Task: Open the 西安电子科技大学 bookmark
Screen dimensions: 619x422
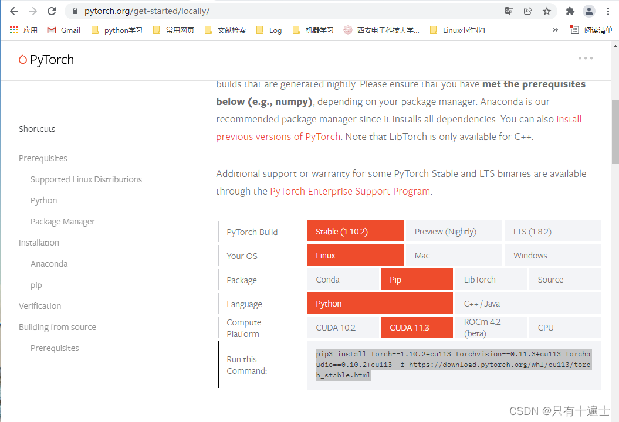Action: click(381, 30)
